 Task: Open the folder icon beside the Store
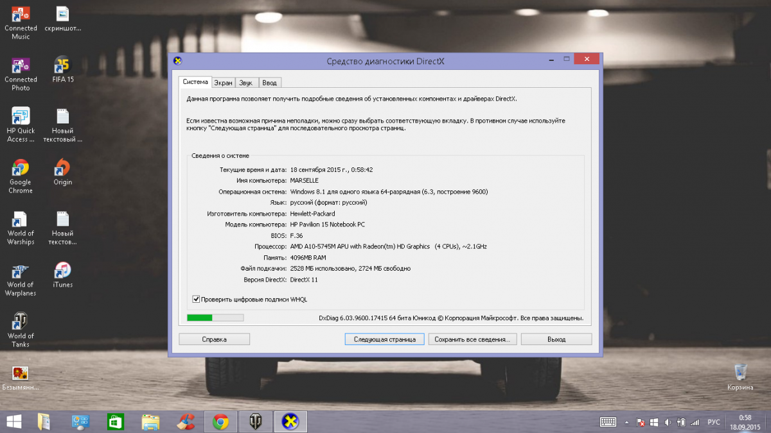pyautogui.click(x=150, y=421)
